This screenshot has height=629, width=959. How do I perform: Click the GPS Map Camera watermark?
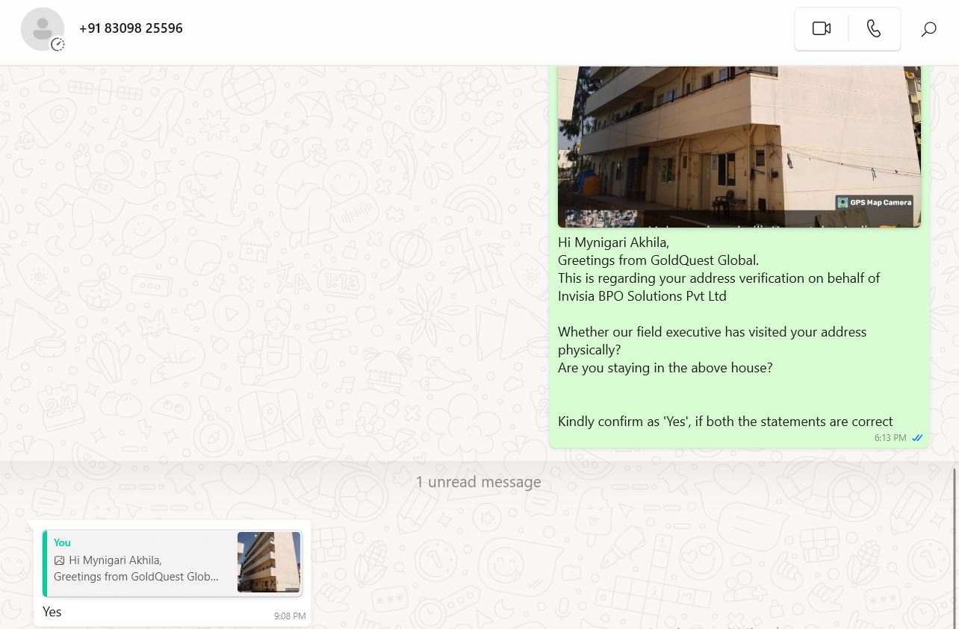874,202
